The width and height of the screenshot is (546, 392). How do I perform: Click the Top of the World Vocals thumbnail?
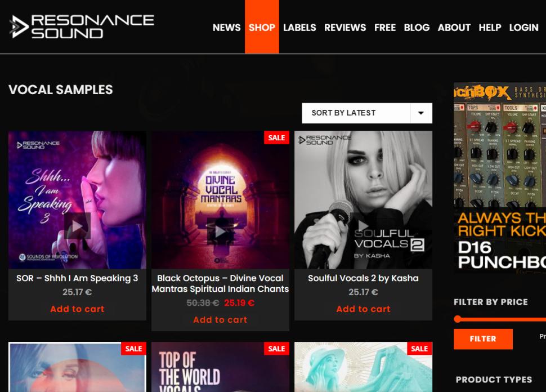(221, 367)
